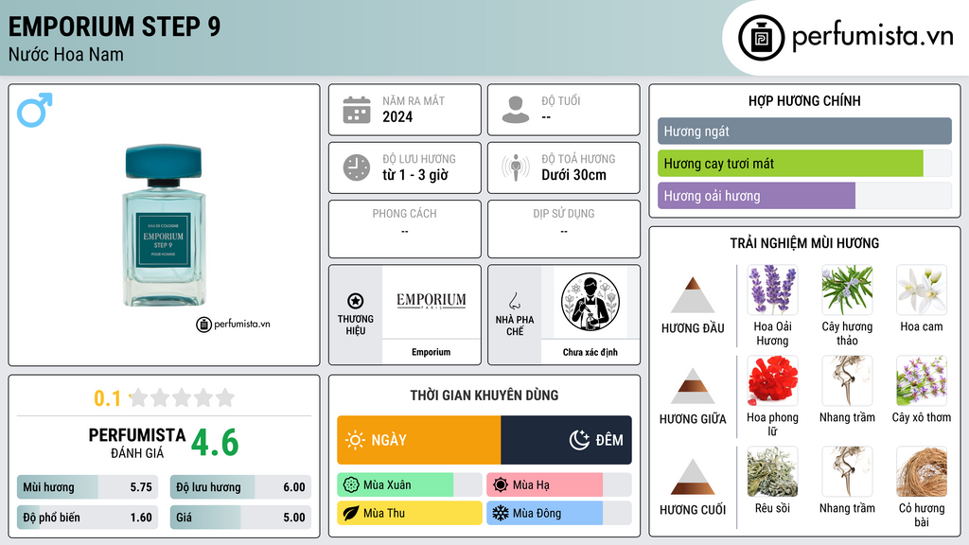Select the Nhang trầm image in Hương cuối row
Viewport: 969px width, 545px height.
(x=847, y=471)
